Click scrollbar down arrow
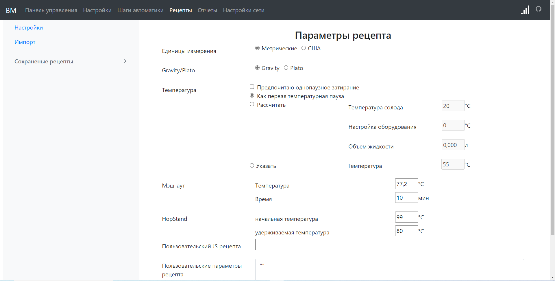Viewport: 555px width, 281px height. click(x=552, y=278)
